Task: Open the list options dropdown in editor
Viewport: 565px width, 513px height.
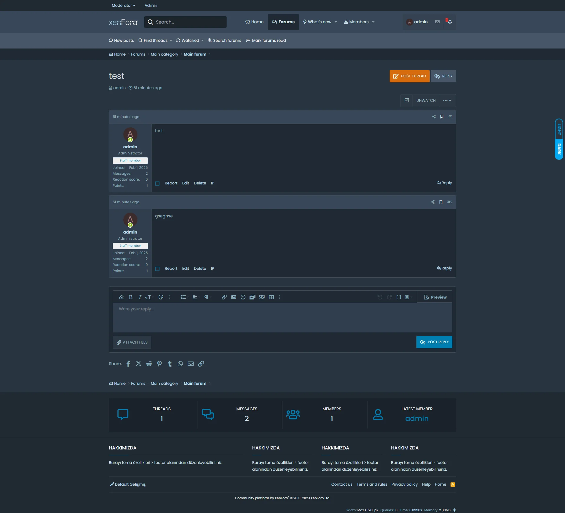Action: pyautogui.click(x=184, y=297)
